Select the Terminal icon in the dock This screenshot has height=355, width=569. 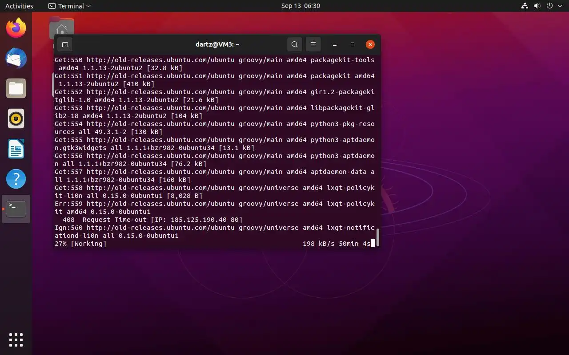16,209
